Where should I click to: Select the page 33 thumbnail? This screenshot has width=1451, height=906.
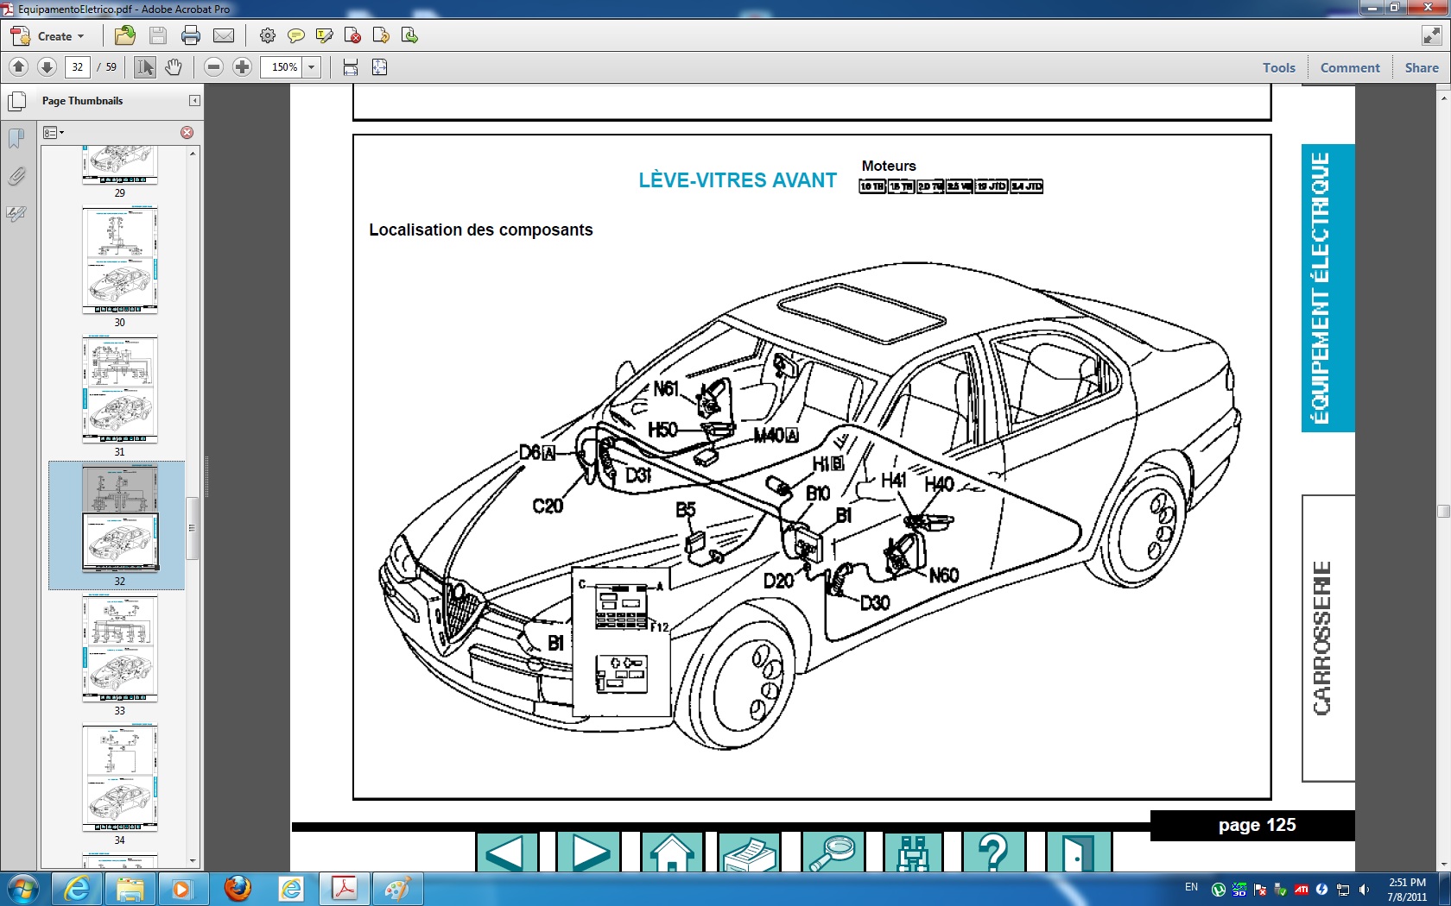tap(120, 649)
